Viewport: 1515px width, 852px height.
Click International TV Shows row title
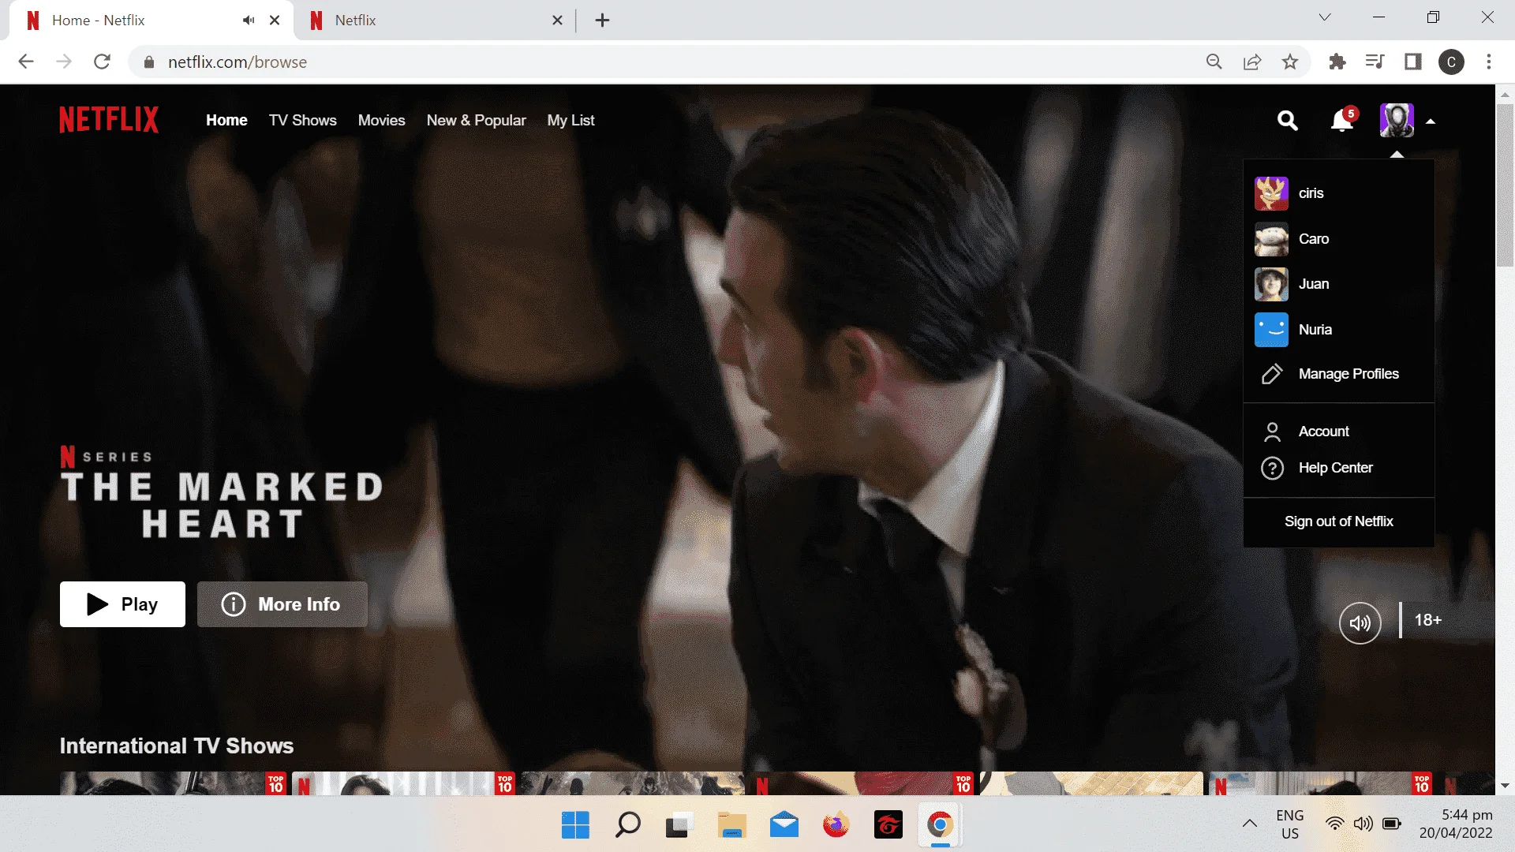pyautogui.click(x=177, y=745)
